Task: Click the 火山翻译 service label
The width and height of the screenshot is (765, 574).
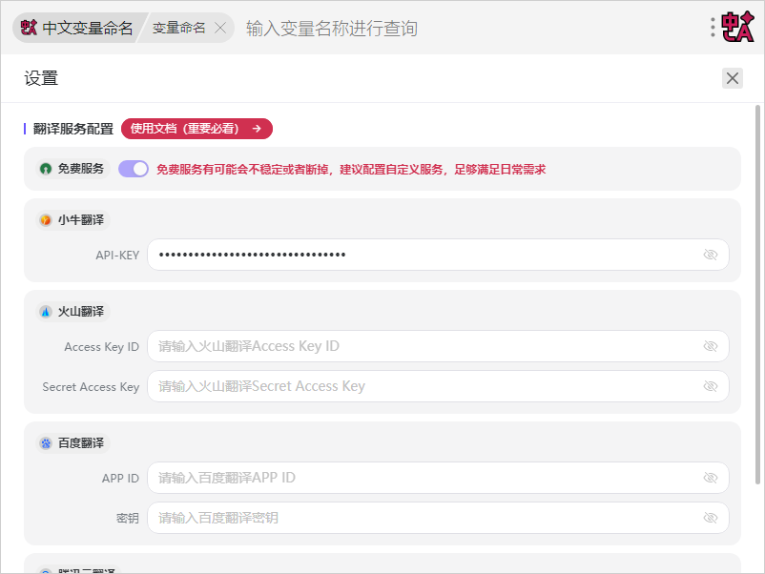Action: click(81, 312)
